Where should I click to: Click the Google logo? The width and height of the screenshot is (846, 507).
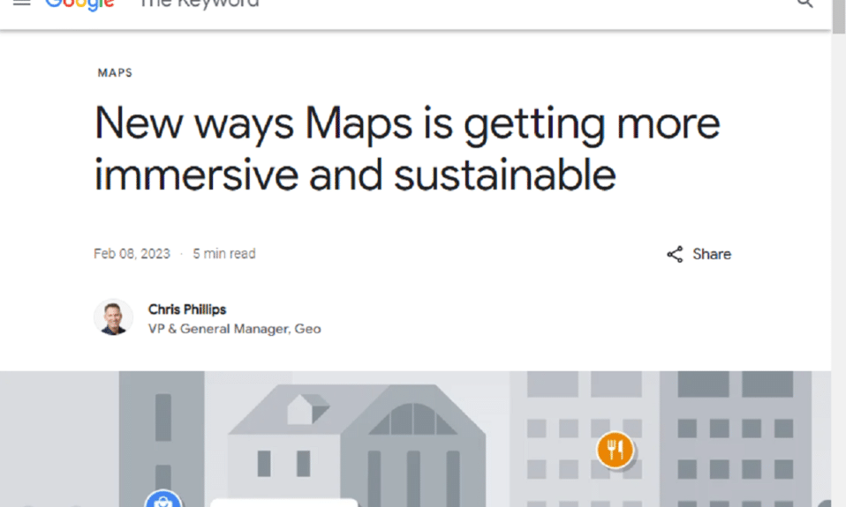coord(79,4)
